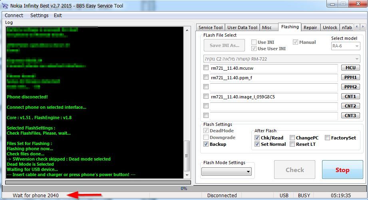Screen dimensions: 368x200
Task: Click the PPM1 file button
Action: point(350,77)
